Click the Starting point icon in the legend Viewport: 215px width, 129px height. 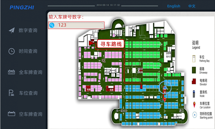tap(195, 115)
